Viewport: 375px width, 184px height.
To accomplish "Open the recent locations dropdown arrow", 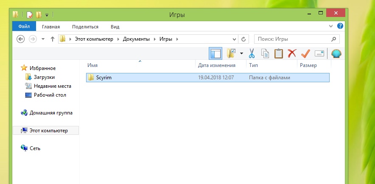I will coord(43,39).
